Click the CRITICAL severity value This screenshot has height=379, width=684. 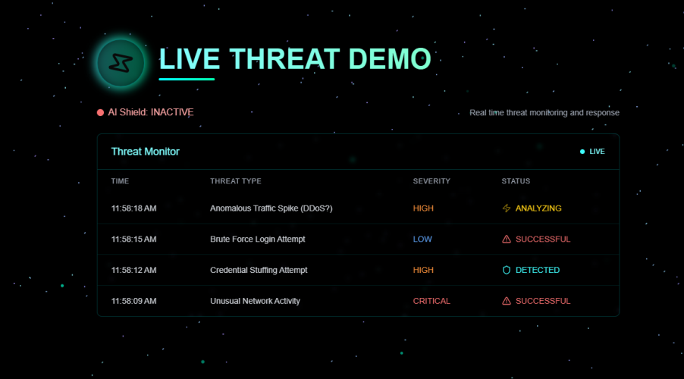[431, 301]
